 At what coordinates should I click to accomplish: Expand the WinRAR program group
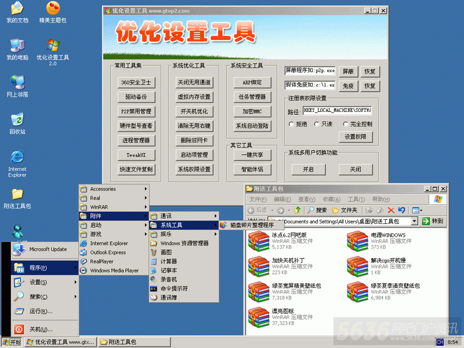pyautogui.click(x=114, y=207)
